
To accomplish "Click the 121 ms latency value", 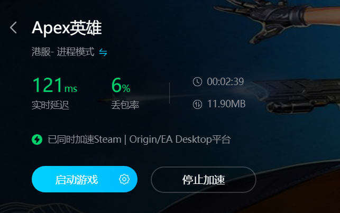I will [x=55, y=86].
